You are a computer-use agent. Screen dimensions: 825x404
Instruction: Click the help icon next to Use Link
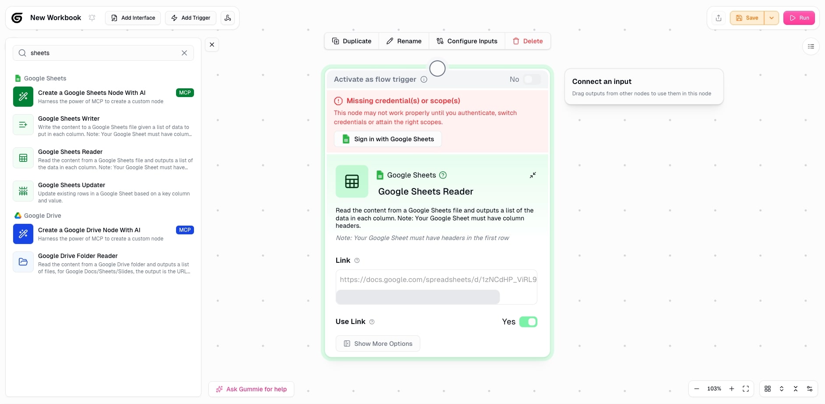(x=372, y=322)
